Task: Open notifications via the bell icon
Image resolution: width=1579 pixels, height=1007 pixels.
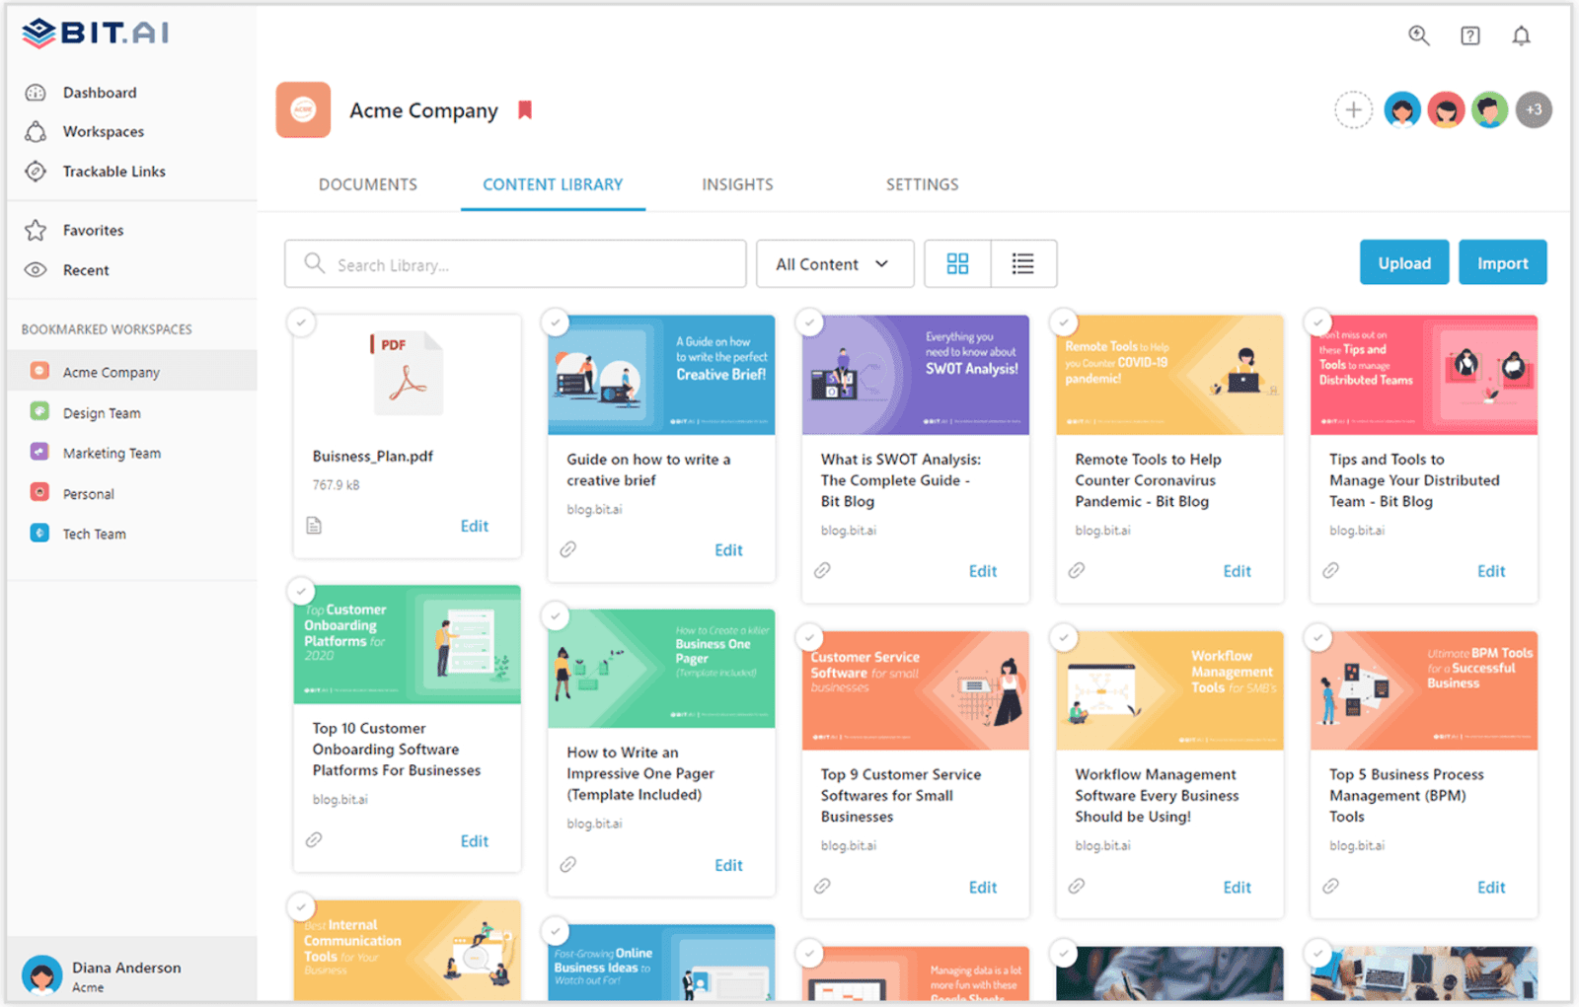Action: pos(1521,35)
